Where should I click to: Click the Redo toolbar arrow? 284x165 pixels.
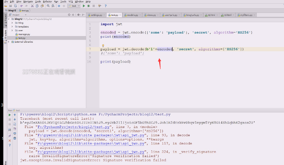tap(26, 6)
